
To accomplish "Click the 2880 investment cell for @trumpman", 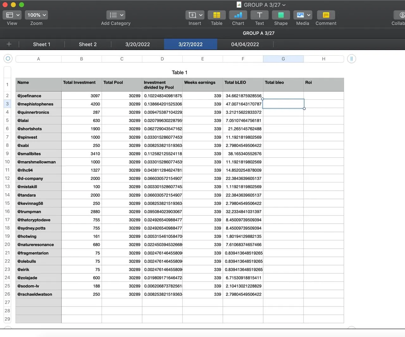I will pos(82,212).
